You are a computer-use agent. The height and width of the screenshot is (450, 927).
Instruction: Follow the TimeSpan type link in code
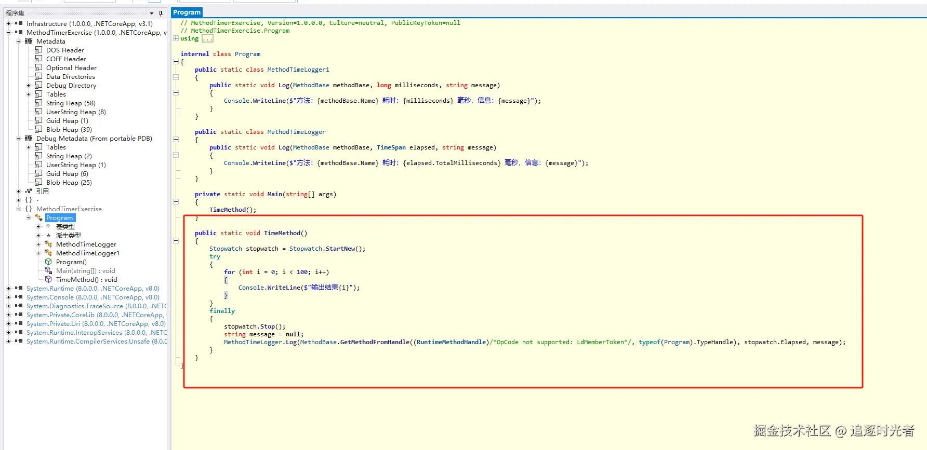pos(391,147)
